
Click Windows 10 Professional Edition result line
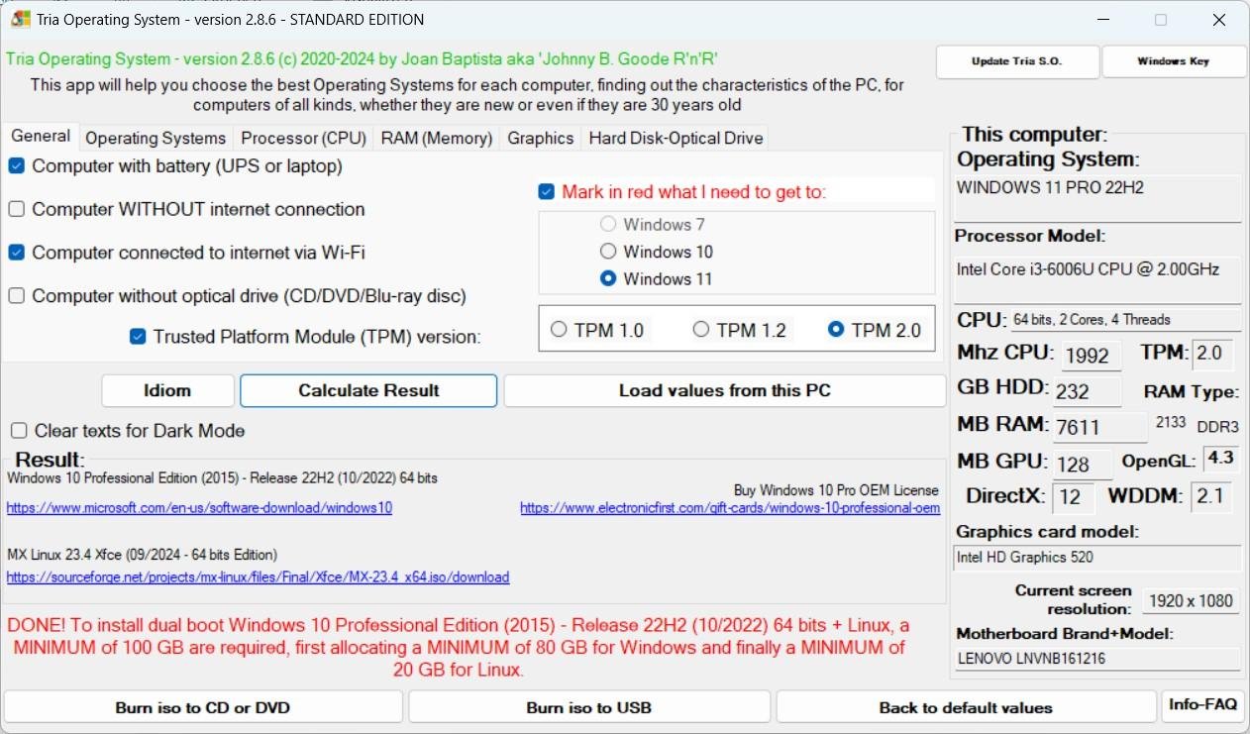223,478
